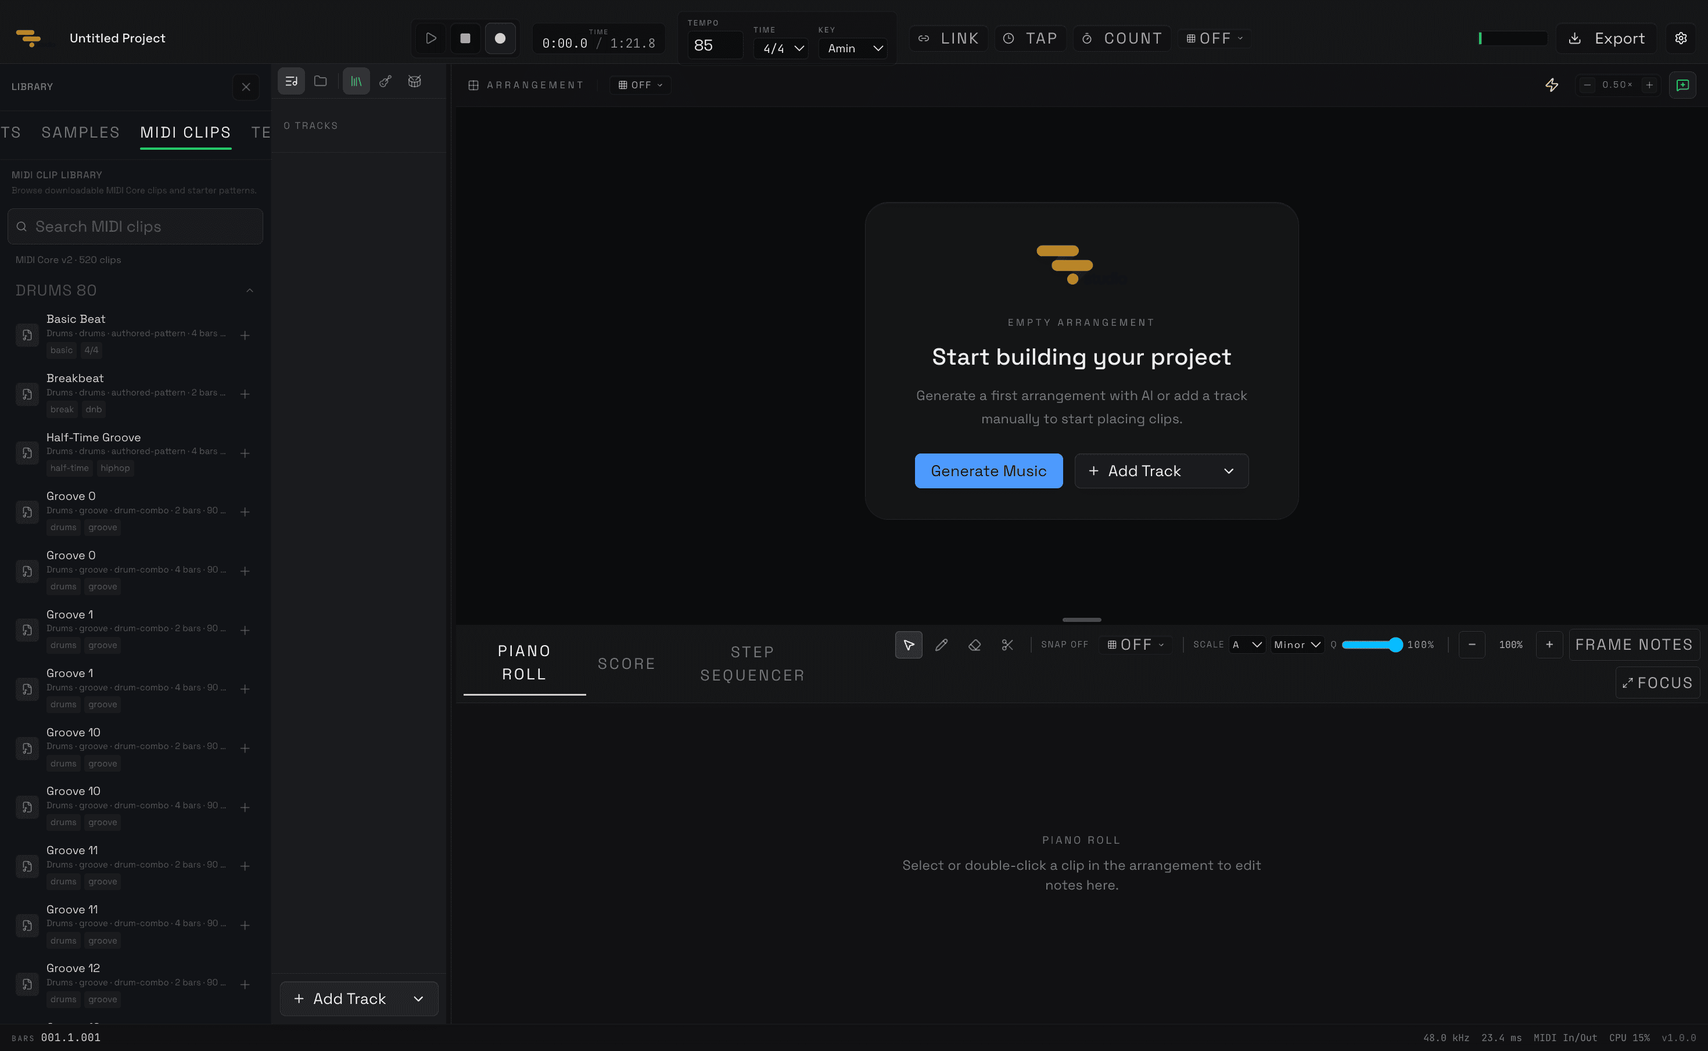
Task: Show the track list panel icon
Action: coord(292,81)
